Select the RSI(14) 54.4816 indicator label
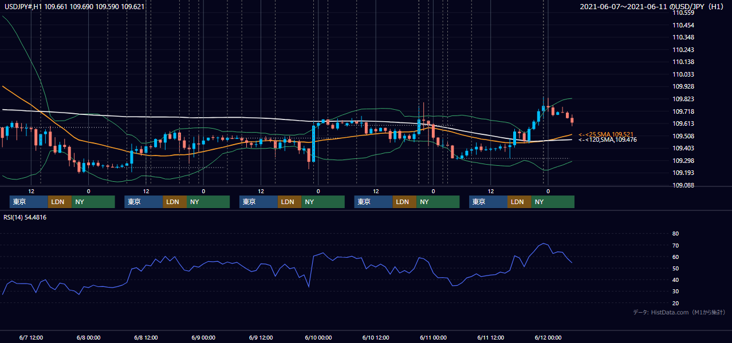This screenshot has height=343, width=732. [25, 217]
